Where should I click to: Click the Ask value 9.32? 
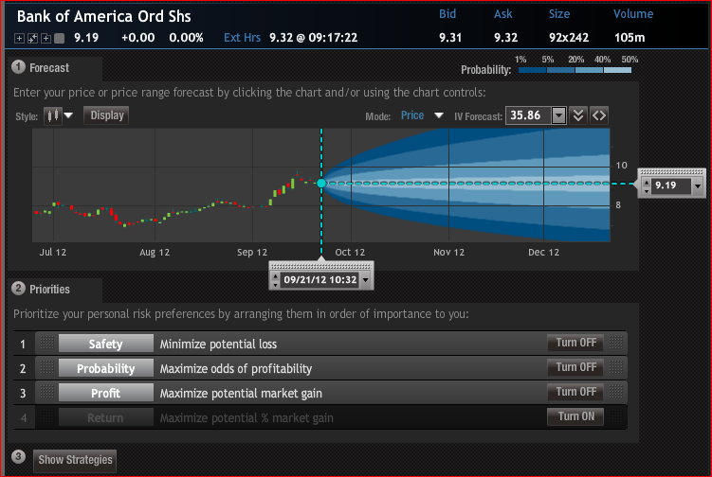click(505, 38)
